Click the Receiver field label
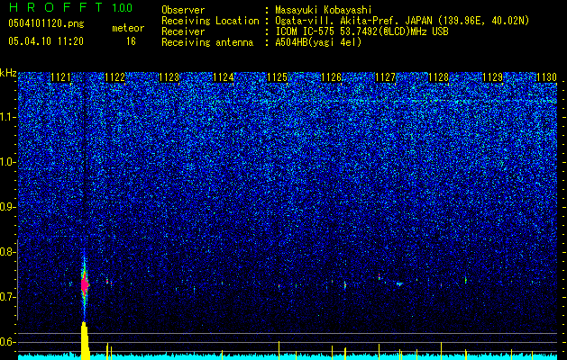The image size is (567, 360). click(183, 31)
